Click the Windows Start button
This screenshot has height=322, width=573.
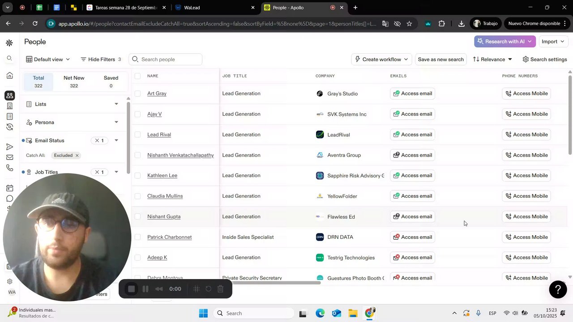click(203, 314)
